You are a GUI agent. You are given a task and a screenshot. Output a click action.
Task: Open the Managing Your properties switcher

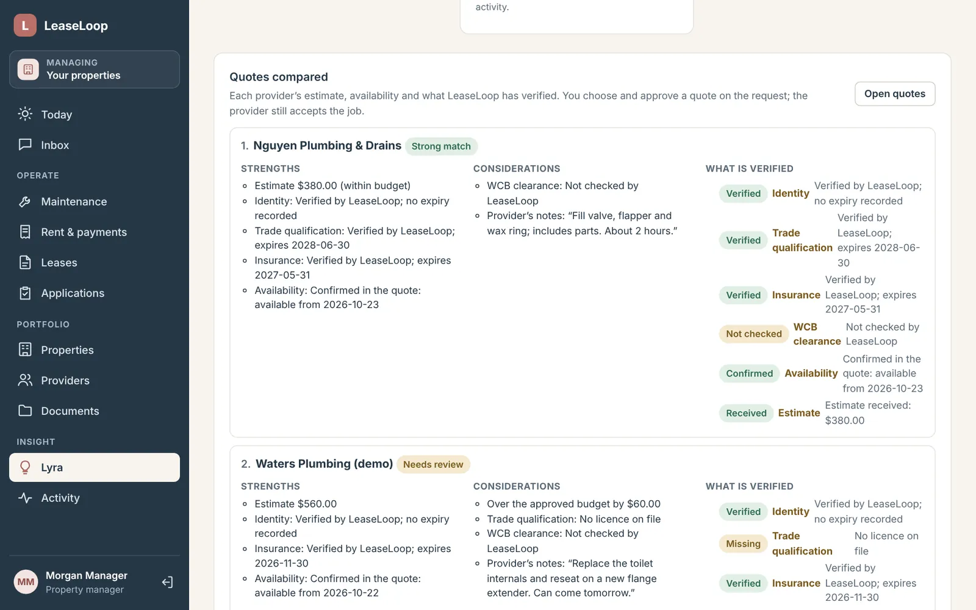click(95, 69)
